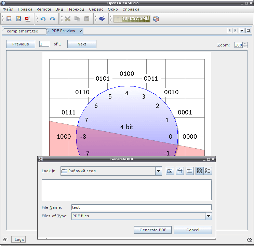Open the Сервис menu
This screenshot has height=246, width=254.
click(96, 9)
